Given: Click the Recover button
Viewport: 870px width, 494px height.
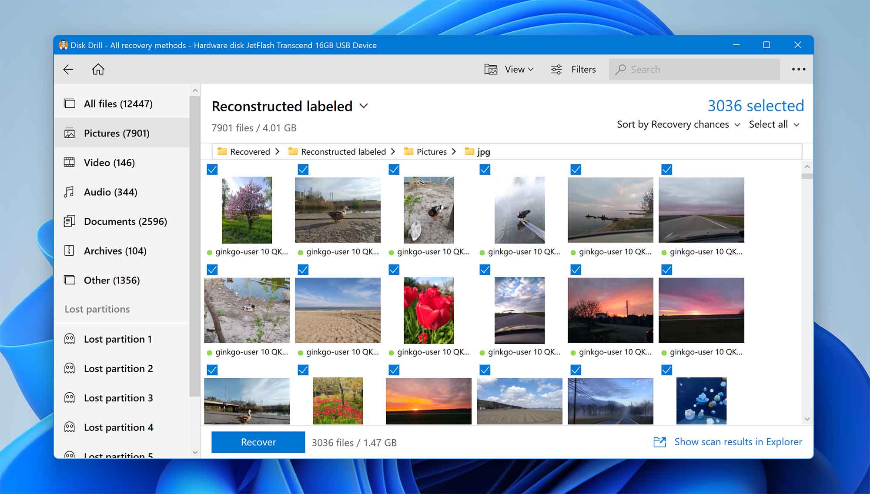Looking at the screenshot, I should pyautogui.click(x=258, y=442).
